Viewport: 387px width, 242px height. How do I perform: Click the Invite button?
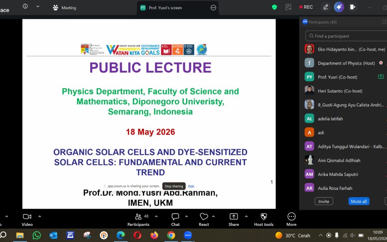[x=324, y=201]
